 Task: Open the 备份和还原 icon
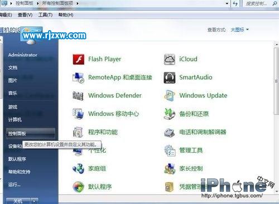coord(170,114)
